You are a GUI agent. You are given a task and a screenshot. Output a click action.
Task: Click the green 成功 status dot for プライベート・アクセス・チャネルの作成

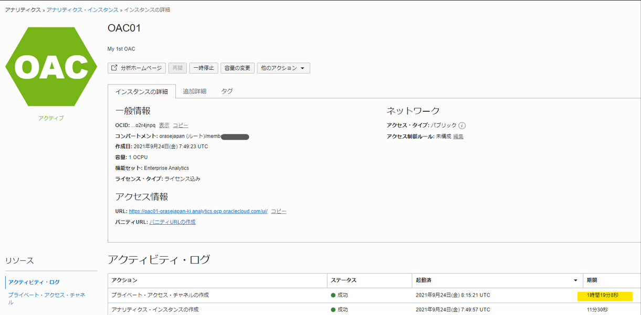[333, 295]
